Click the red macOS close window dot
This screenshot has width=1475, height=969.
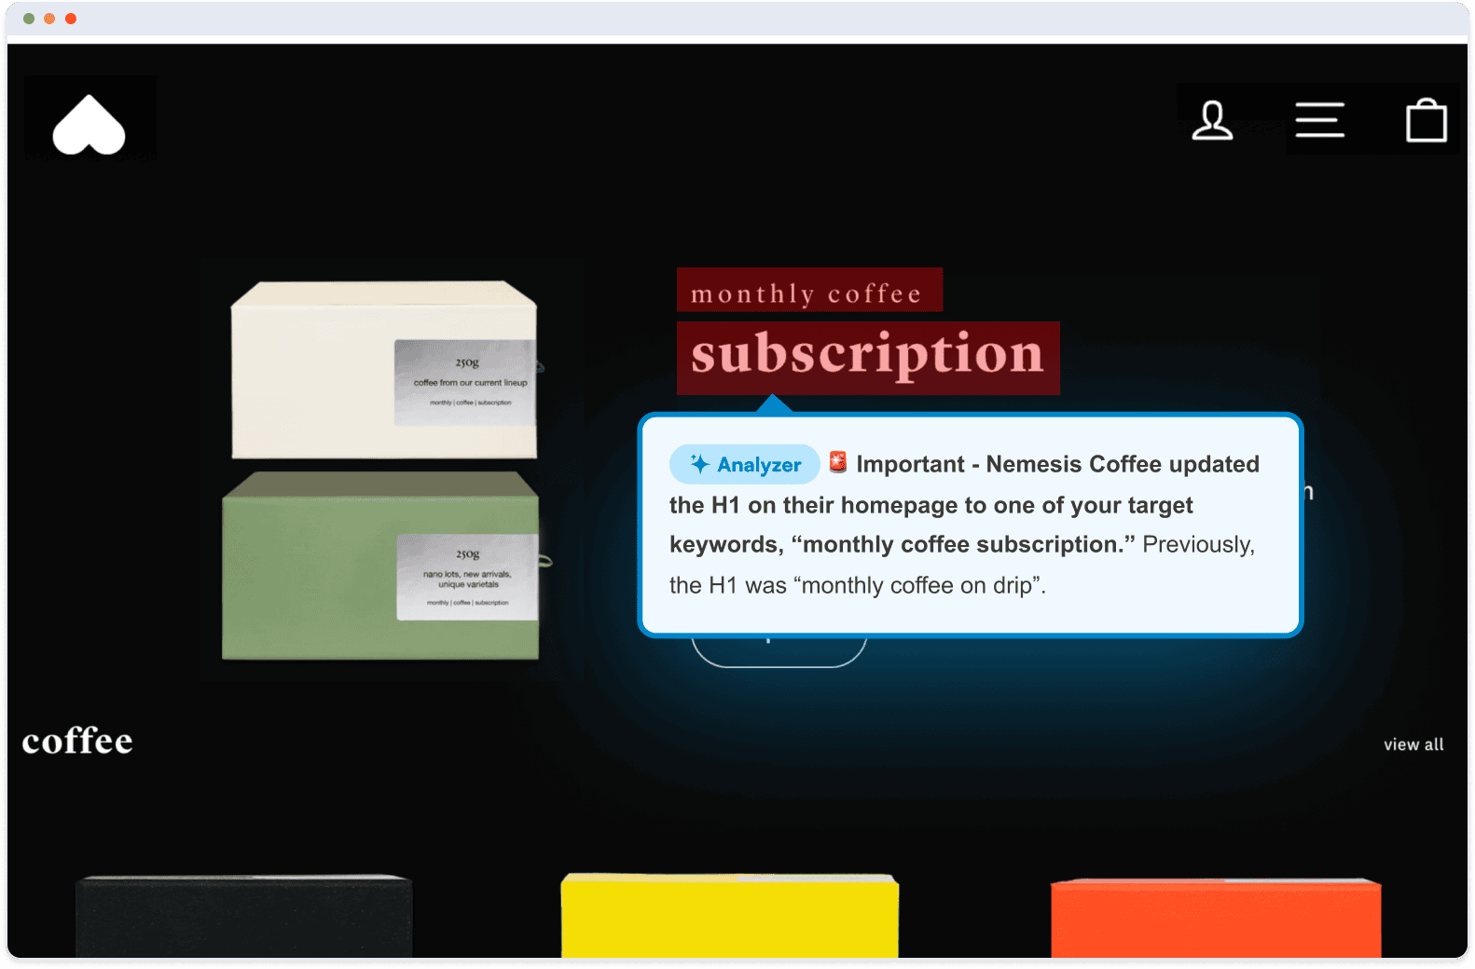pyautogui.click(x=71, y=19)
